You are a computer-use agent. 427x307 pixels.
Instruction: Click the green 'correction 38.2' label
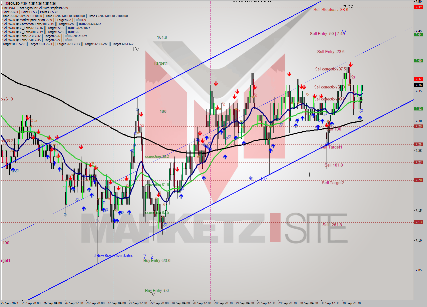coord(157,157)
